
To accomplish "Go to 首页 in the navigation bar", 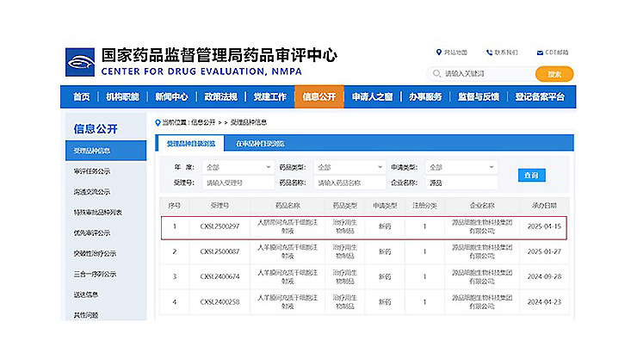I will pyautogui.click(x=81, y=96).
